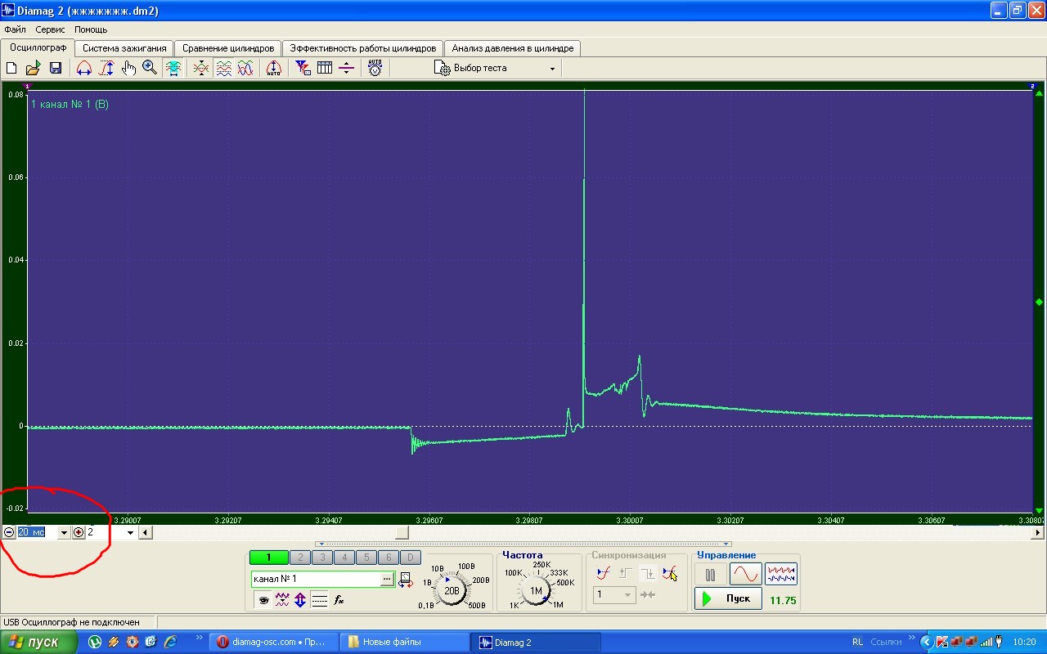Click the vertical compress waveforms icon

tap(201, 69)
